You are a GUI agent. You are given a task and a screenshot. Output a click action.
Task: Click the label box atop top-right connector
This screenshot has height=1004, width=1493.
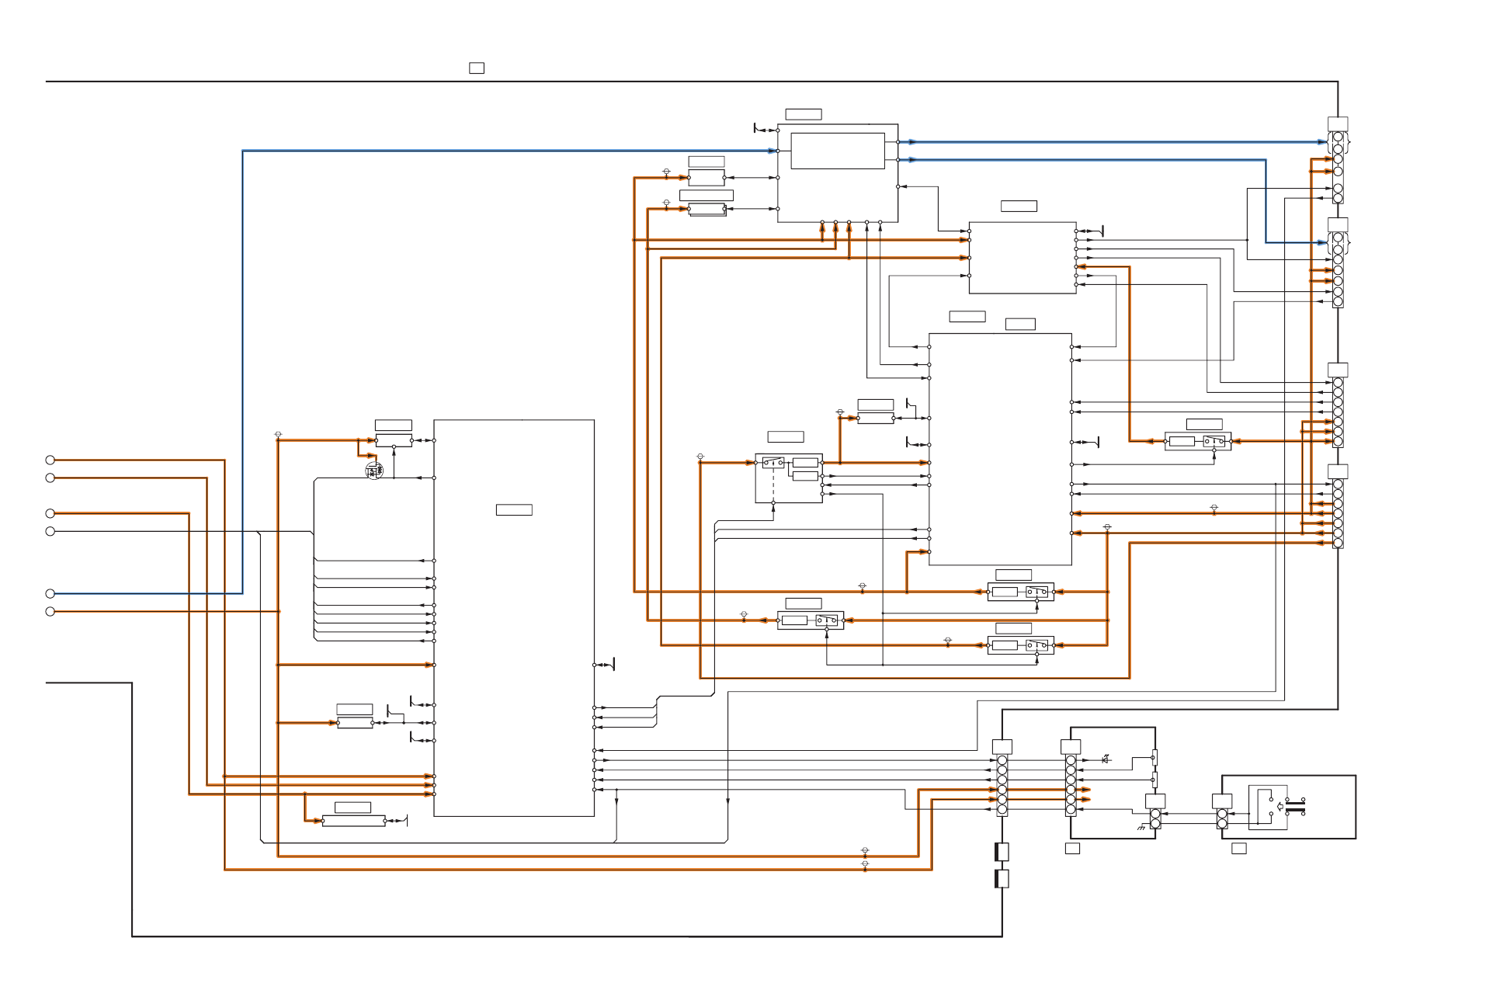point(1338,124)
